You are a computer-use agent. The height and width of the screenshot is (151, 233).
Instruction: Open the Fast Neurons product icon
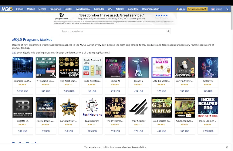point(92,107)
